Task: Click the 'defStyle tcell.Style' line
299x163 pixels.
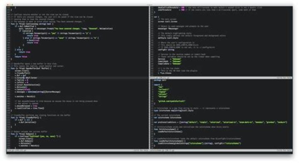Action: tap(168, 38)
